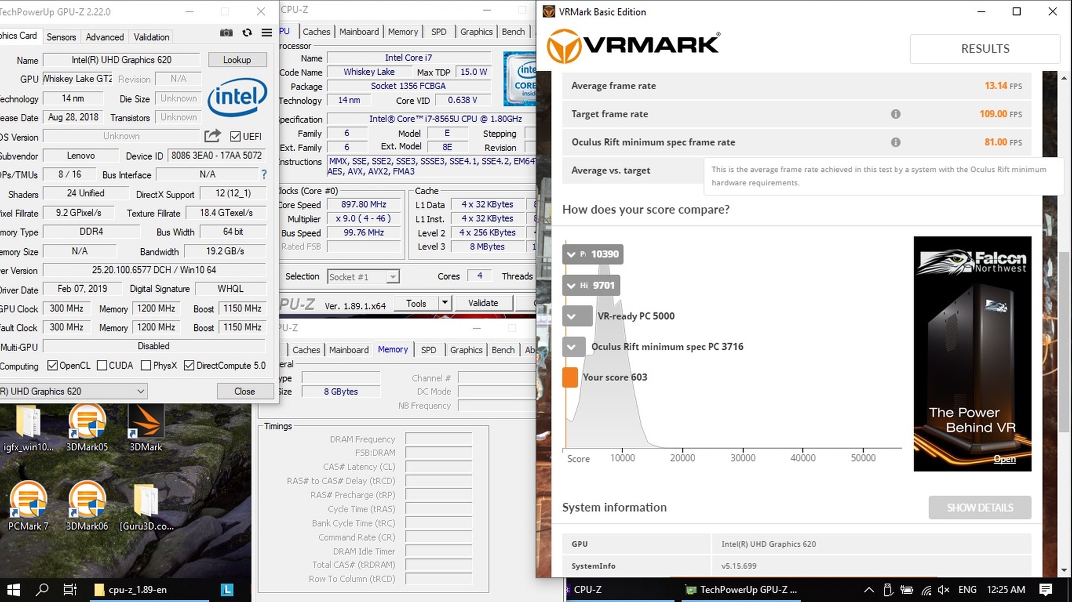Screen dimensions: 1072x602
Task: Click the VRMark vertical scrollbar thumb
Action: (1064, 341)
